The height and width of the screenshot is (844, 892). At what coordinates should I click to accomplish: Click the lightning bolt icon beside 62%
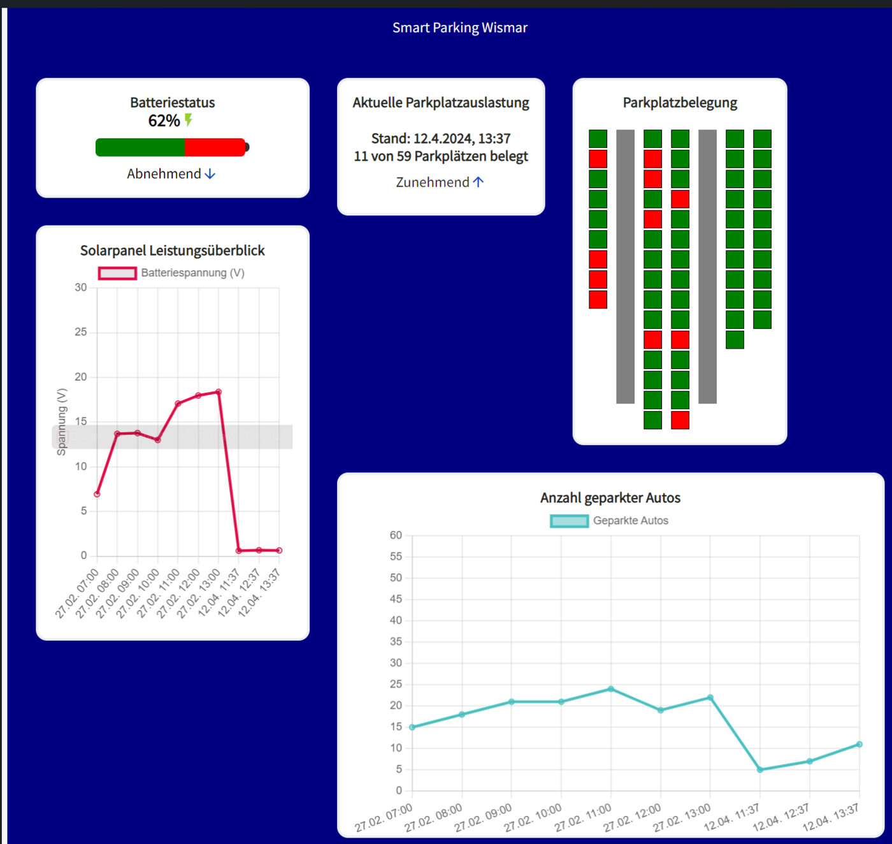(189, 120)
